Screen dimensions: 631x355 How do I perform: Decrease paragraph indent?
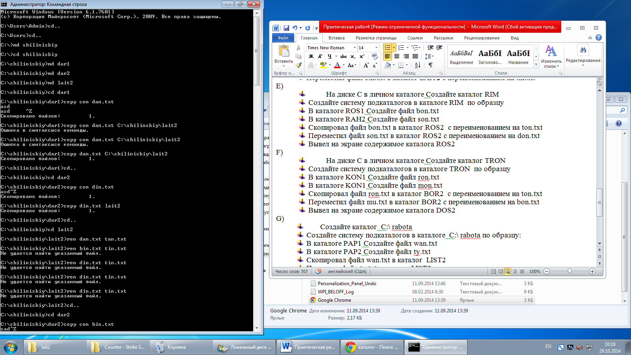pyautogui.click(x=430, y=48)
